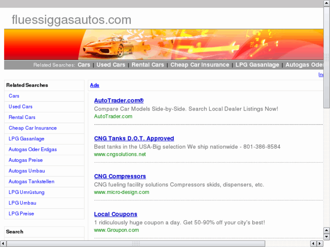Open the AutoTrader.com® ad title
Image resolution: width=330 pixels, height=247 pixels.
click(118, 101)
